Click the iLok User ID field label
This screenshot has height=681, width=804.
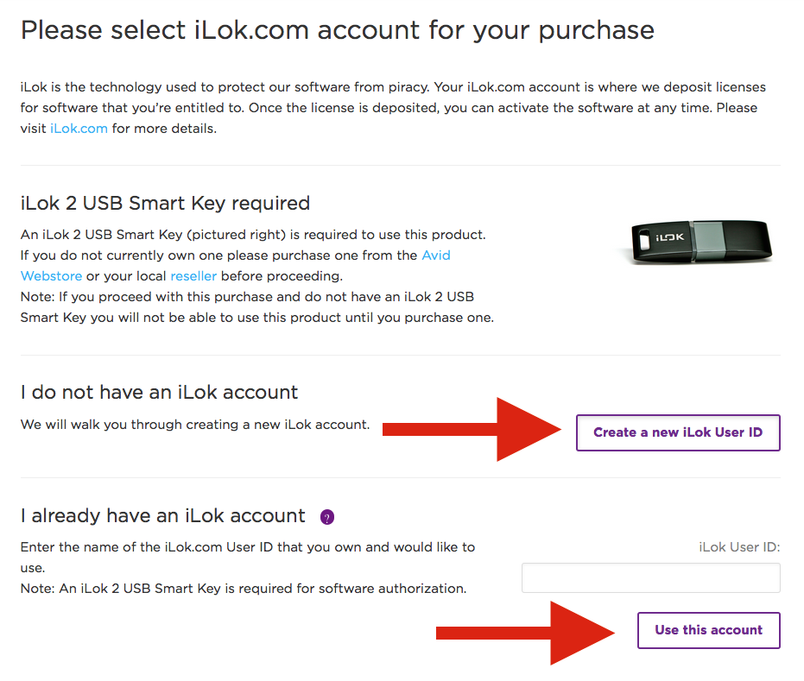tap(739, 546)
